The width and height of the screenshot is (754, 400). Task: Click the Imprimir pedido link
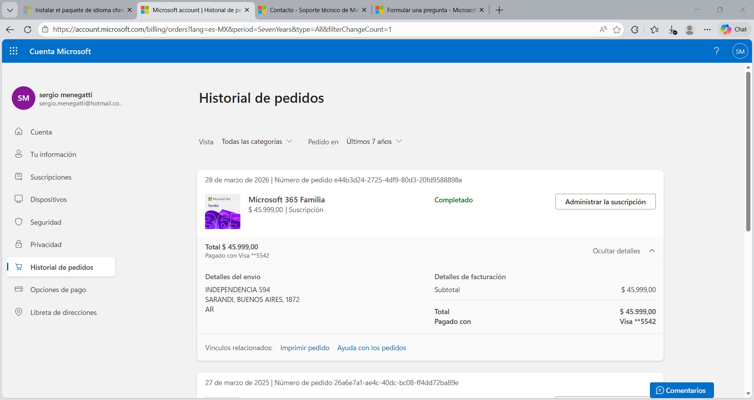(x=305, y=348)
